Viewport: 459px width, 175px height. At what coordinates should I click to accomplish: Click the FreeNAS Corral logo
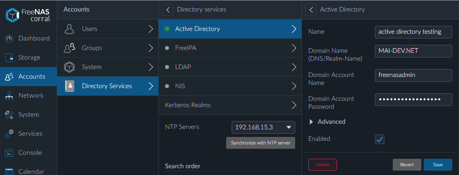point(28,15)
